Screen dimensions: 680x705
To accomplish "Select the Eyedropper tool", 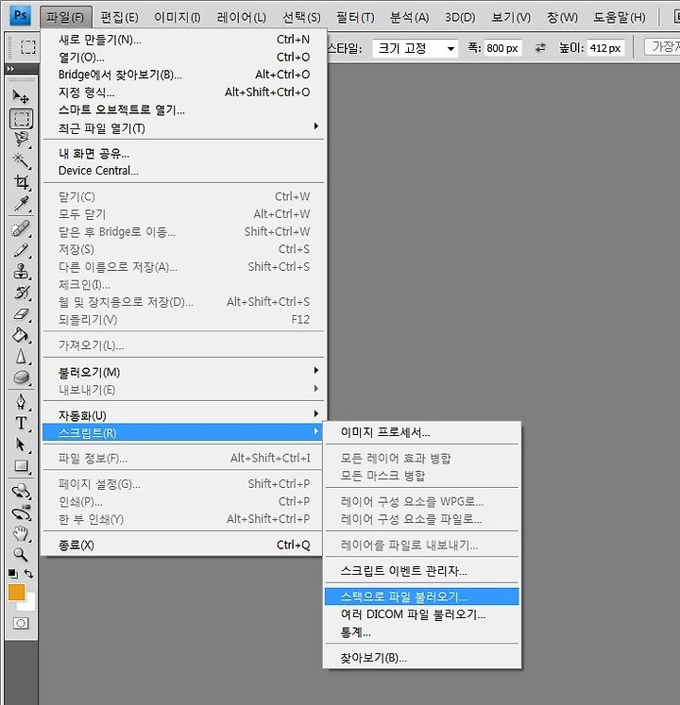I will (21, 204).
